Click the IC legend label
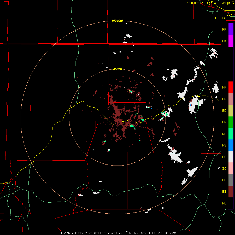 (x=224, y=169)
